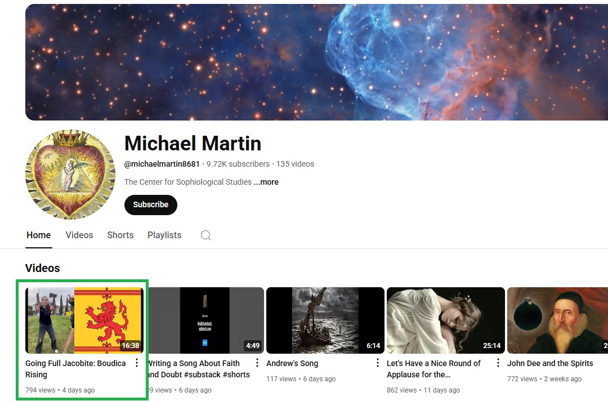Open the channel search magnifier icon
The width and height of the screenshot is (608, 401).
pos(206,235)
